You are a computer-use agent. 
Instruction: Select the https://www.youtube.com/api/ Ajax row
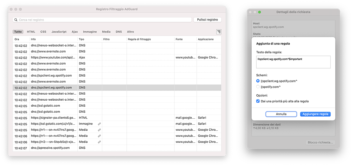[117, 58]
